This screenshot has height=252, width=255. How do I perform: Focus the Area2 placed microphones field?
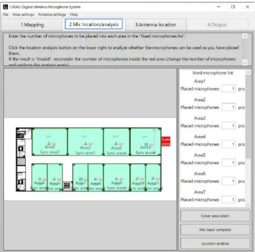(228, 107)
